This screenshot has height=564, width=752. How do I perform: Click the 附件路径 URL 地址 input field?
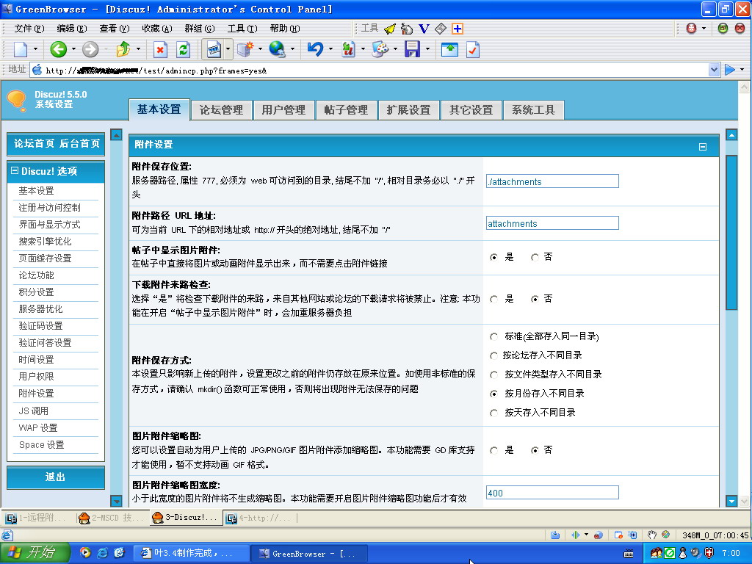[552, 223]
